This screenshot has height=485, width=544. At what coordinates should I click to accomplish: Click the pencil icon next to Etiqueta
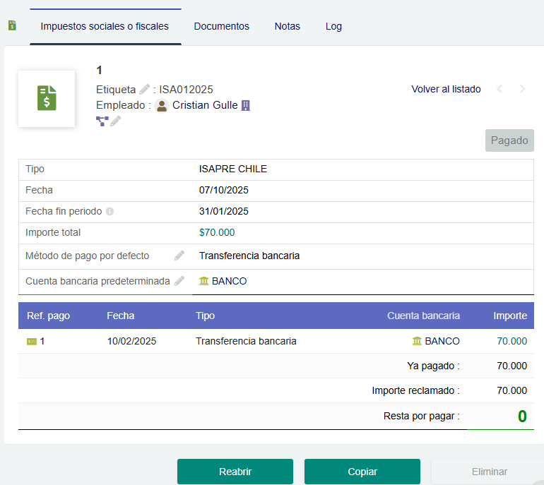(144, 90)
